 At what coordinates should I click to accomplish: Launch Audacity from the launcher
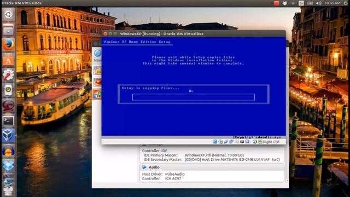[x=8, y=150]
